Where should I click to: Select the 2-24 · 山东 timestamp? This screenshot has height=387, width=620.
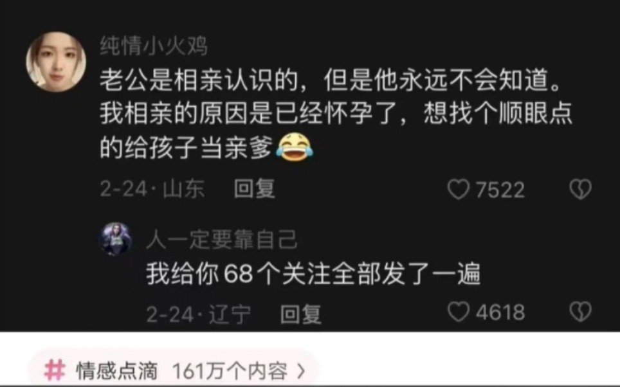coord(152,188)
